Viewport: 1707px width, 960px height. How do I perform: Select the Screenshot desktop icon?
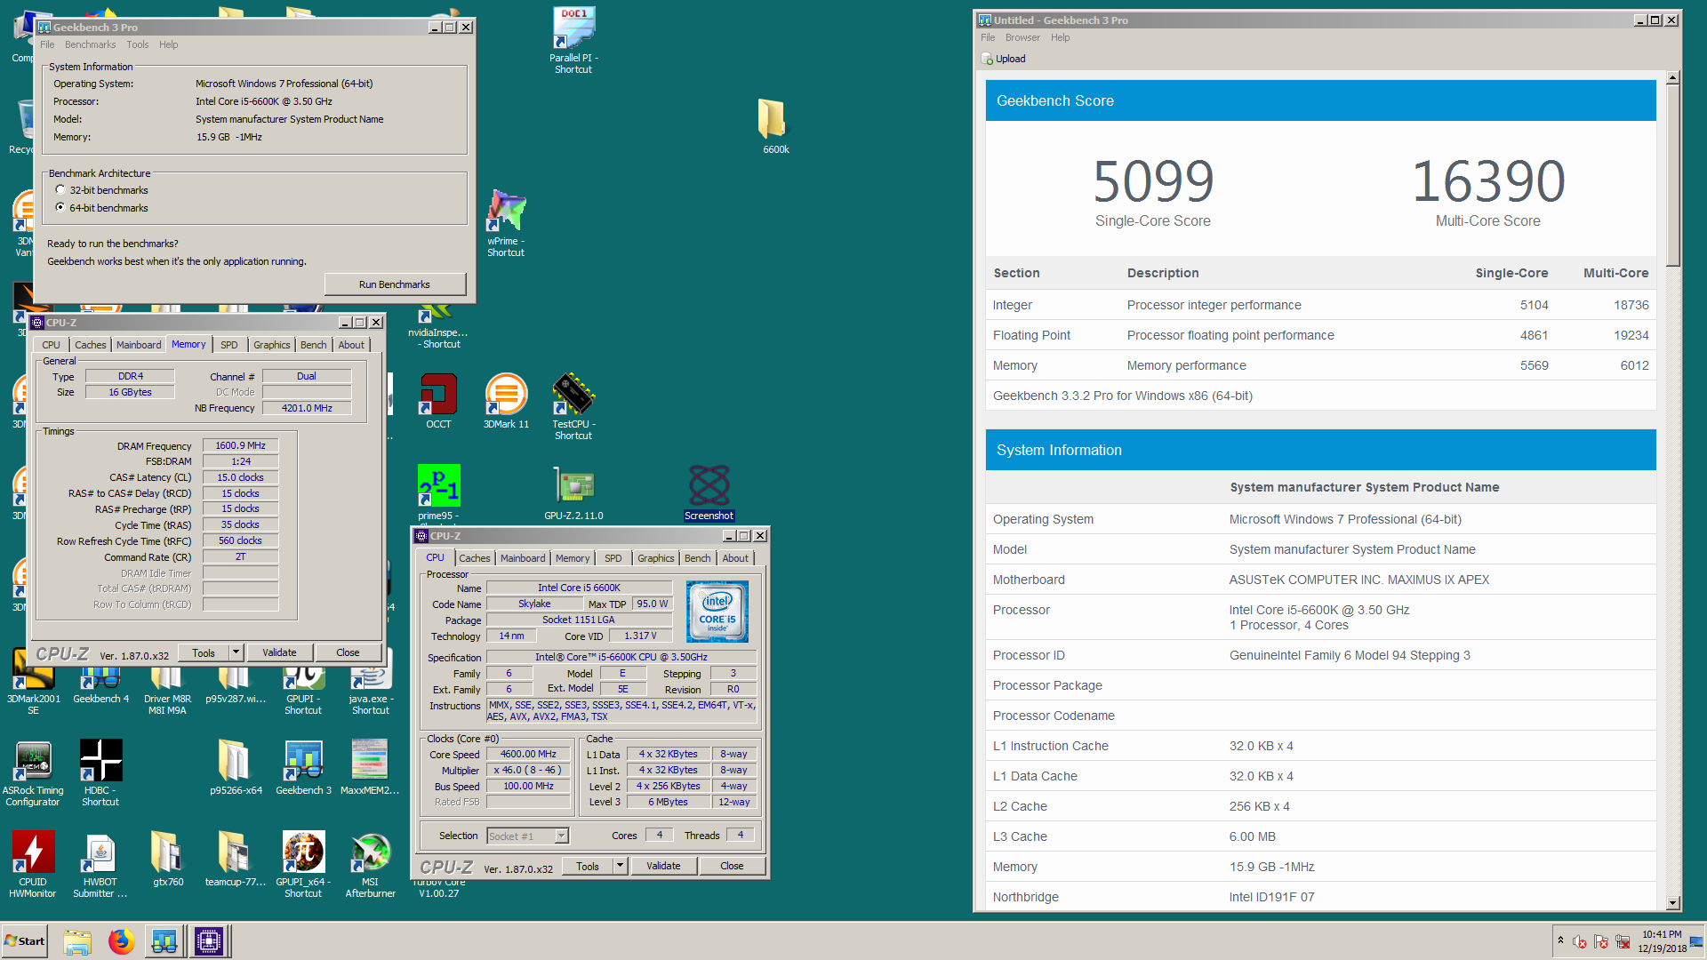click(709, 492)
